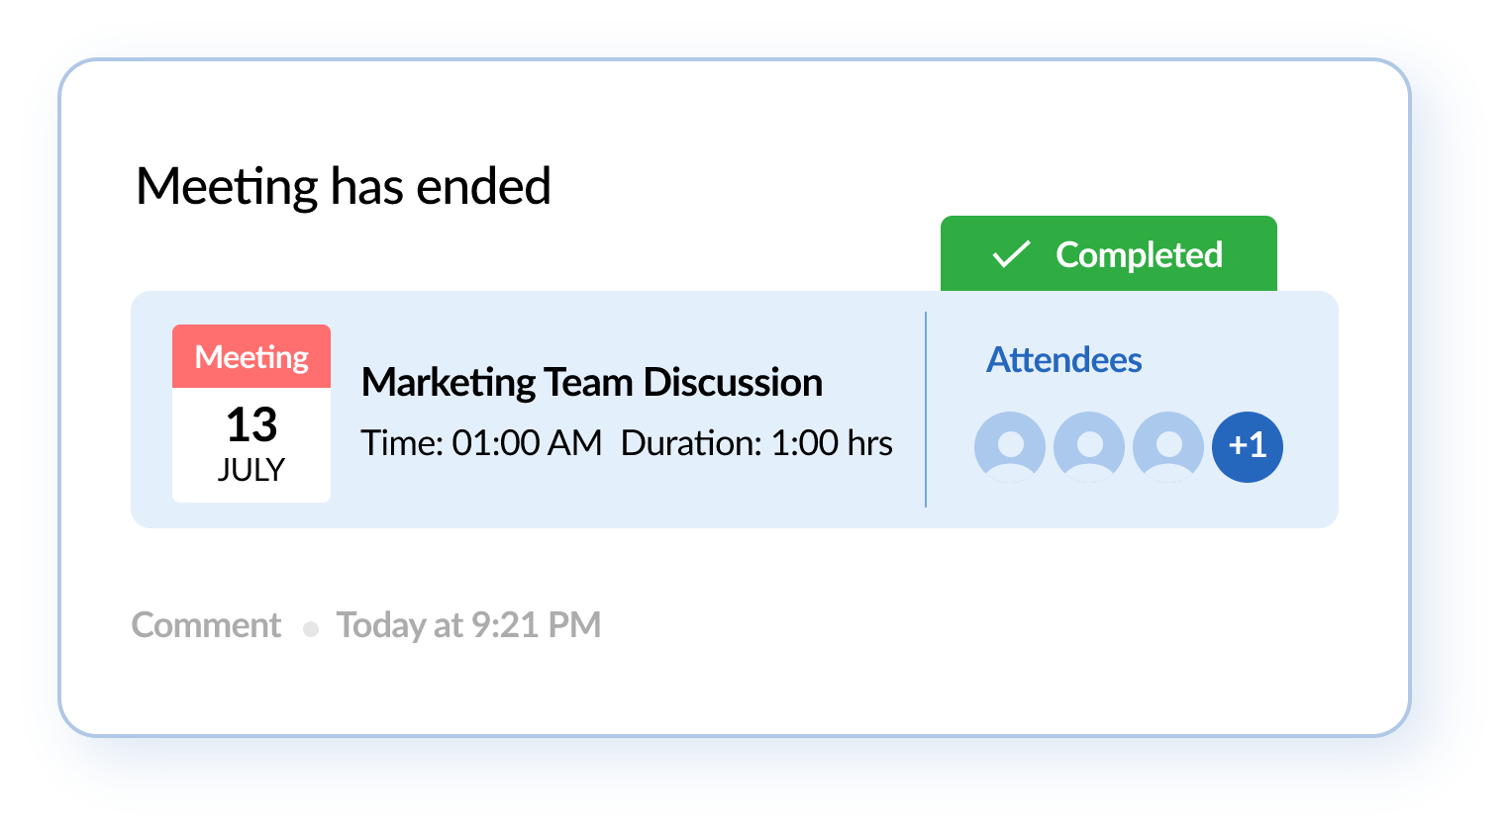
Task: Click the date number 13
Action: (x=251, y=424)
